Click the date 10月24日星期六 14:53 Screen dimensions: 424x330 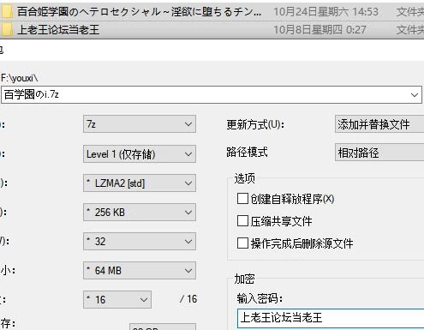tap(325, 12)
